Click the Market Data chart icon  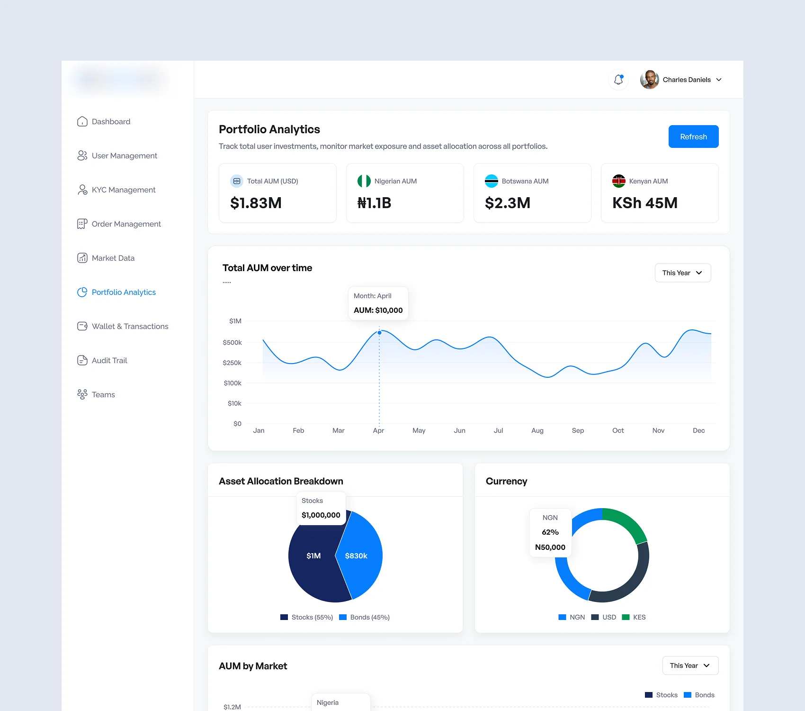(82, 258)
